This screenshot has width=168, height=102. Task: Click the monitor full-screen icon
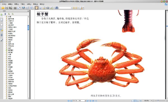click(x=23, y=8)
